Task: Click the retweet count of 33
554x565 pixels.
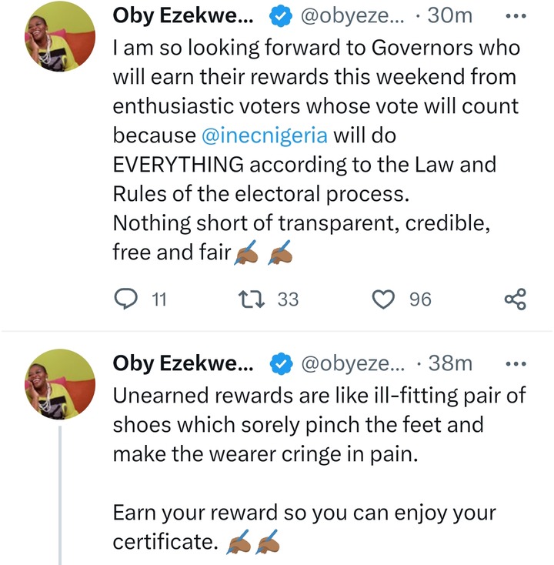Action: pos(288,299)
